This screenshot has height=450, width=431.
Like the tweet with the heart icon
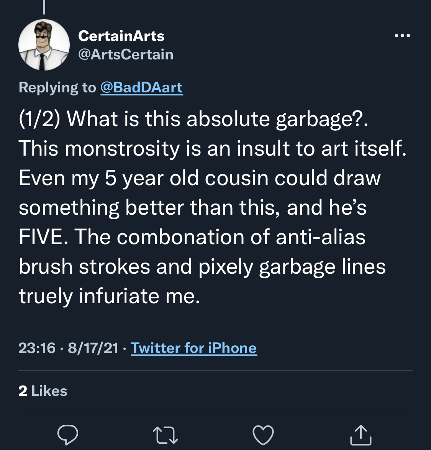coord(263,435)
